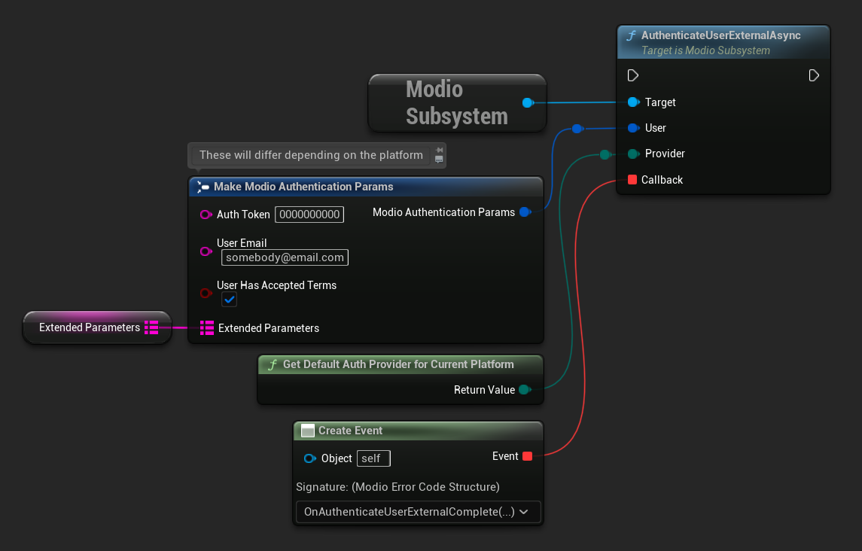The image size is (862, 551).
Task: Click the Extended Parameters input pin on Make node
Action: pos(207,327)
